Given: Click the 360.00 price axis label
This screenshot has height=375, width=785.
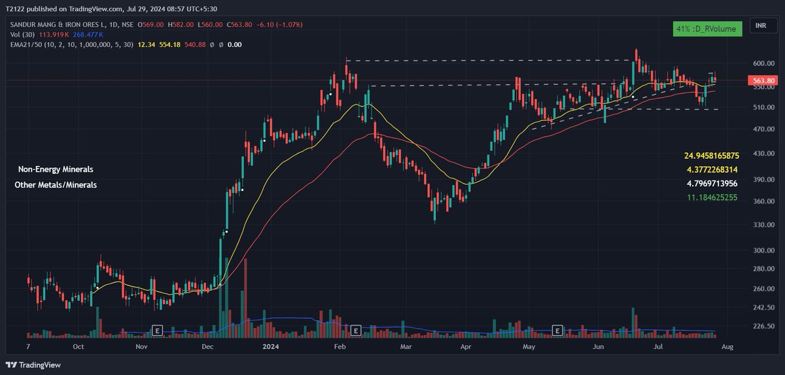Looking at the screenshot, I should (x=763, y=201).
